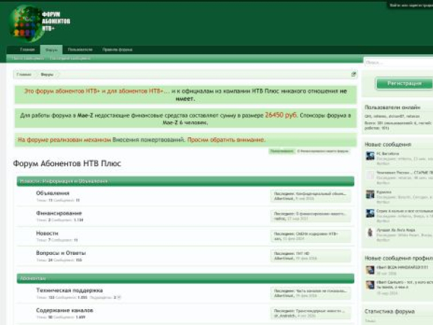Open latest post in Финансирование row
This screenshot has width=433, height=325.
pyautogui.click(x=320, y=214)
